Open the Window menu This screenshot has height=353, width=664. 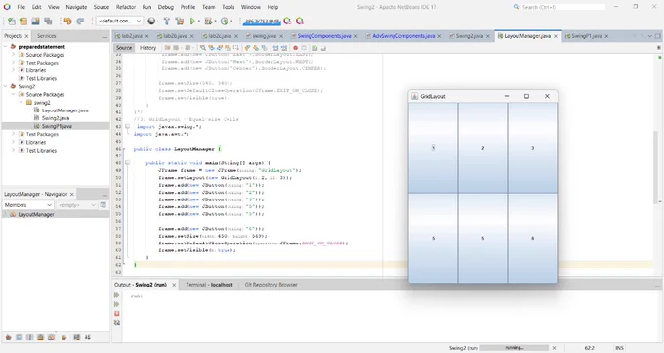[x=251, y=7]
